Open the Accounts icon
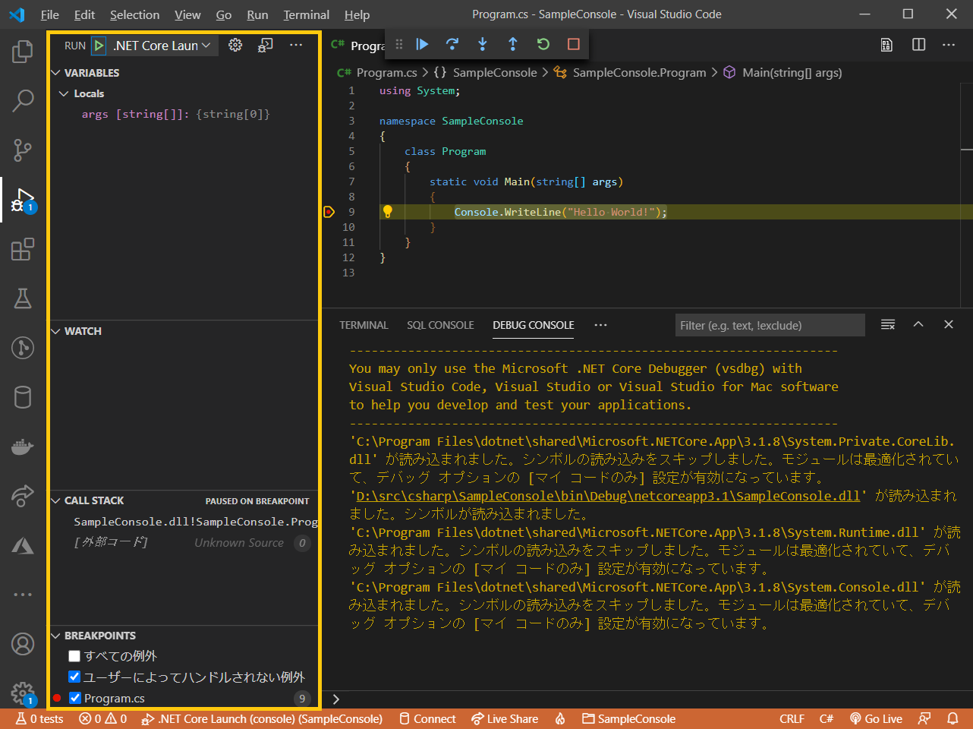973x729 pixels. coord(23,644)
